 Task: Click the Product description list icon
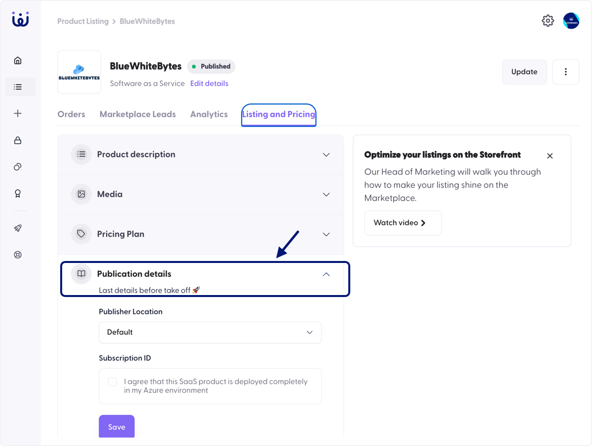click(81, 154)
